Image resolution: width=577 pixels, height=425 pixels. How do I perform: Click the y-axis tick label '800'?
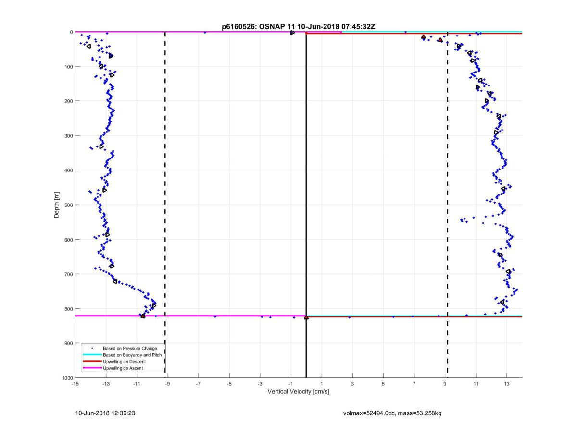[x=68, y=309]
